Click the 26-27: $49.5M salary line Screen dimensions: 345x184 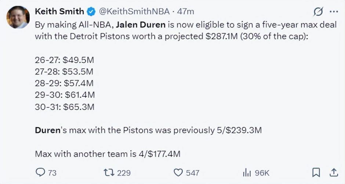[x=65, y=60]
